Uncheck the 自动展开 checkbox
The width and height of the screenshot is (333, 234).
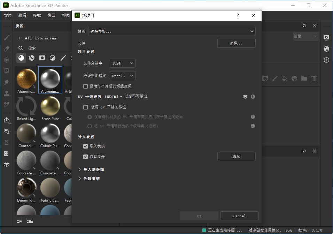tap(85, 157)
